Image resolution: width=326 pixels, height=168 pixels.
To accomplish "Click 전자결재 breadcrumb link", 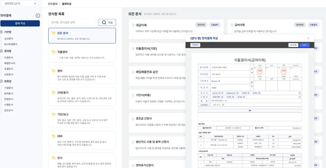I will (53, 4).
